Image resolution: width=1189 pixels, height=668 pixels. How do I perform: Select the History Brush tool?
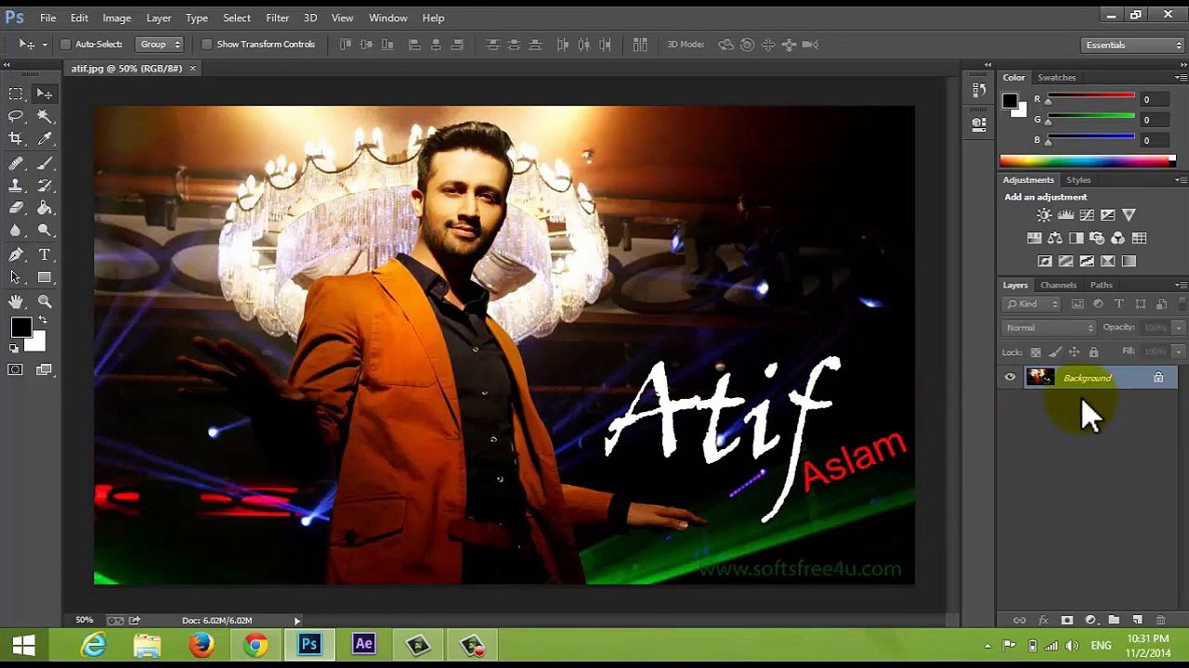[45, 186]
